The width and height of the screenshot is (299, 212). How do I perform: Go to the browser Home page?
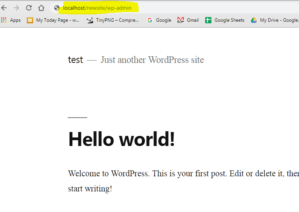(x=41, y=8)
